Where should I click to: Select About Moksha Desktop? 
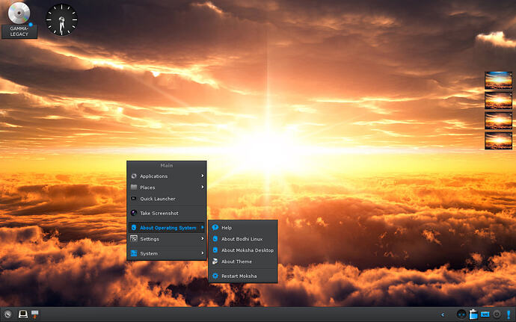click(243, 250)
